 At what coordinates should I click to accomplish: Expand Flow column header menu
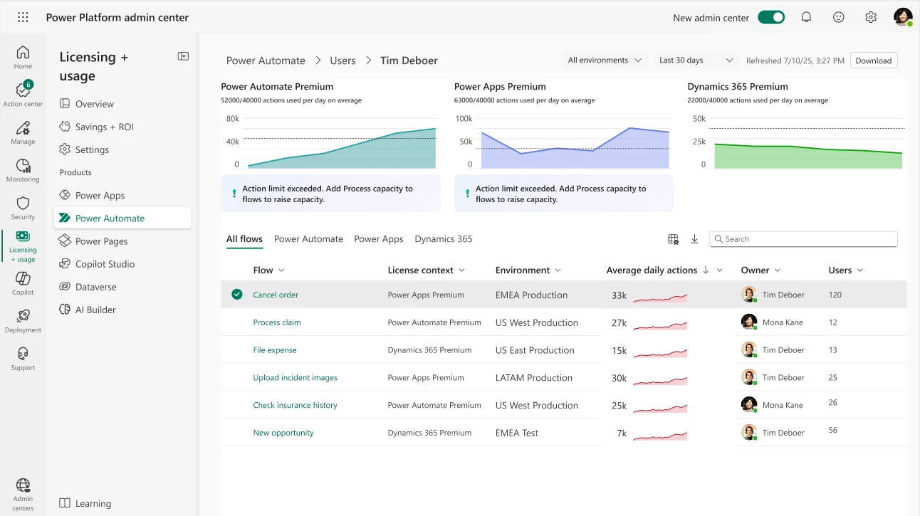coord(281,270)
